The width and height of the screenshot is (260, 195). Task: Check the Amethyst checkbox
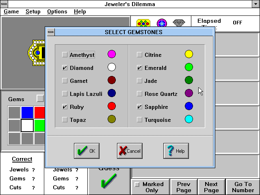click(x=65, y=54)
